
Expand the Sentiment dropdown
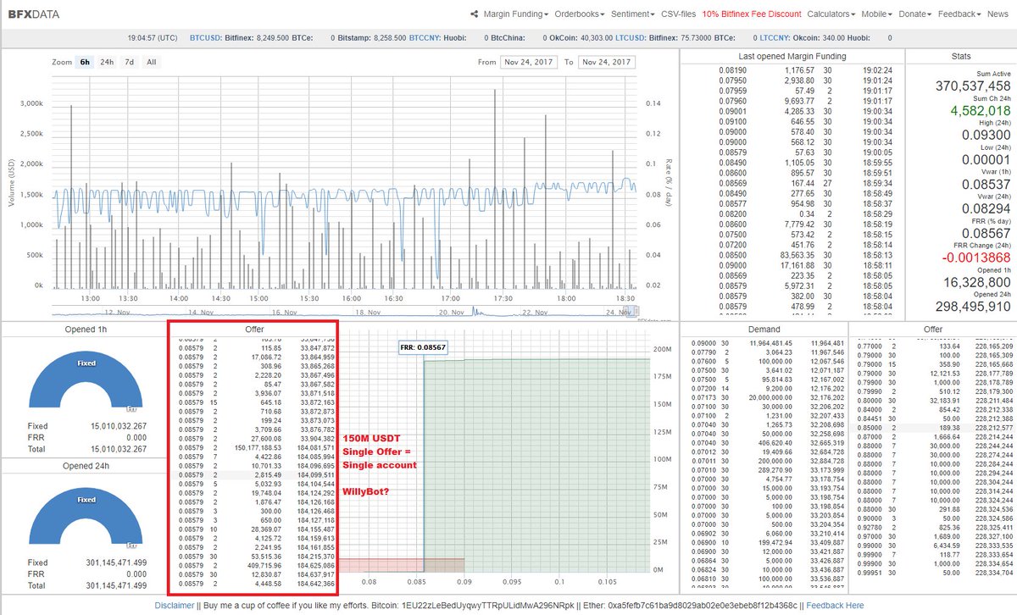tap(634, 14)
